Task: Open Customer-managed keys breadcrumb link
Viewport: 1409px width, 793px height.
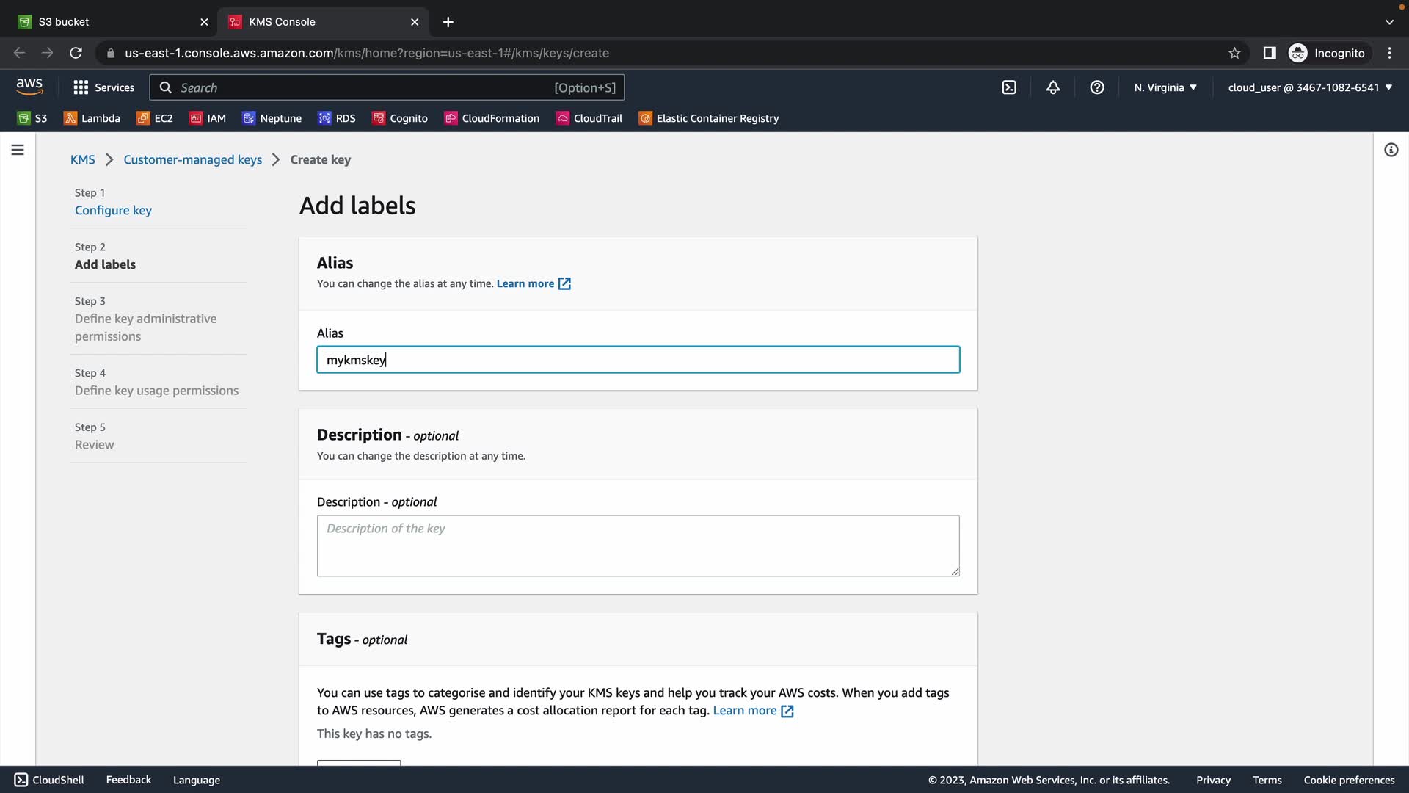Action: click(x=192, y=159)
